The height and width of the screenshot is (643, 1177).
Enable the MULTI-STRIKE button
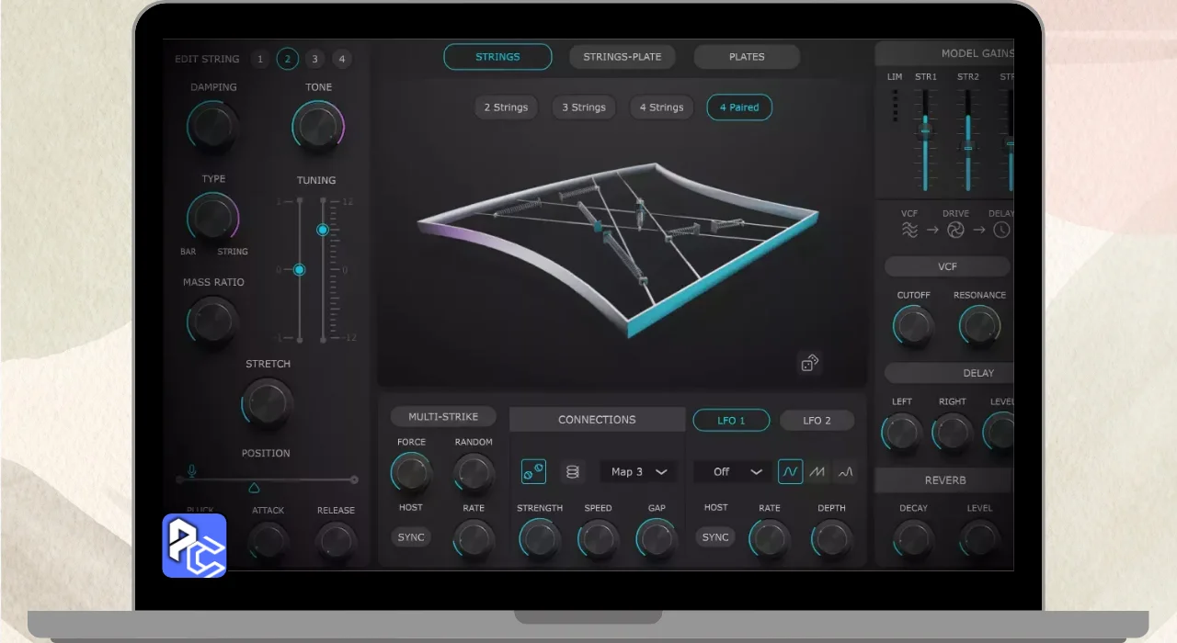[x=443, y=416]
